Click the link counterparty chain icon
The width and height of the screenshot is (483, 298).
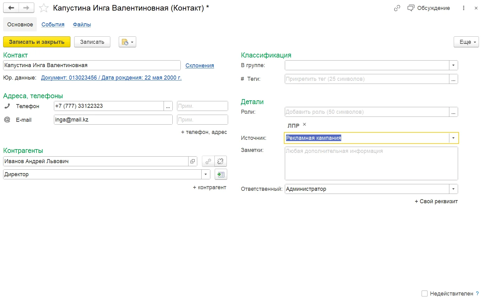[208, 161]
